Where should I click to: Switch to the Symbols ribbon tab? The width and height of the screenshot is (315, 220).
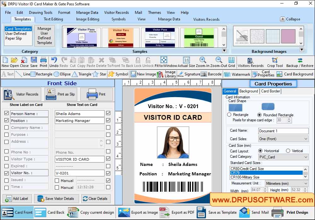coord(118,19)
